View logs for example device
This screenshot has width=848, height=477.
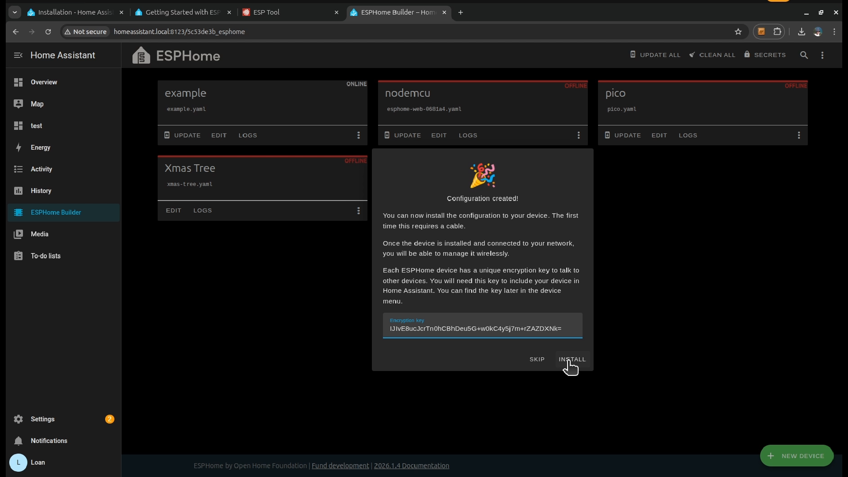(247, 135)
